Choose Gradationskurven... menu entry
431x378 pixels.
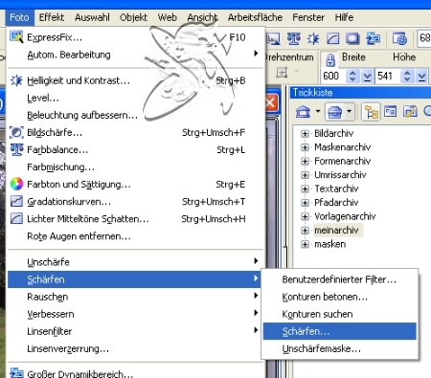point(135,202)
